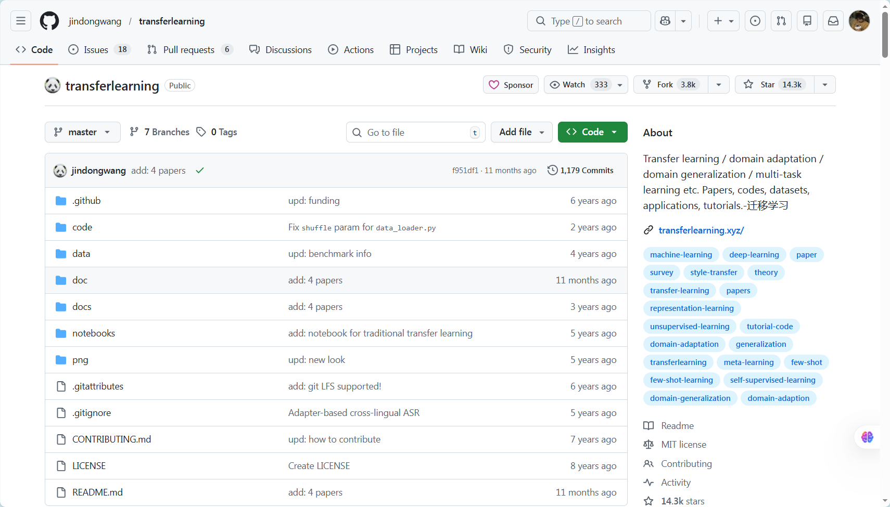Open the Actions tab

(351, 49)
